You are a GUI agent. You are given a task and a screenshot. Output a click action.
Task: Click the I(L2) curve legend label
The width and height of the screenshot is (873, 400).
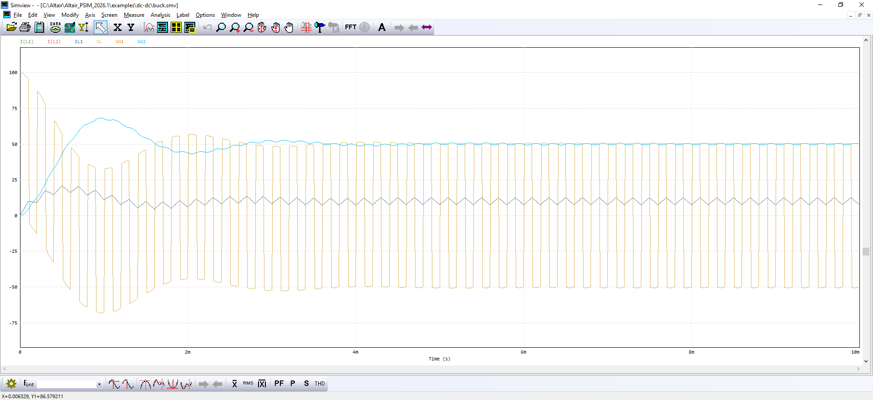[x=54, y=42]
